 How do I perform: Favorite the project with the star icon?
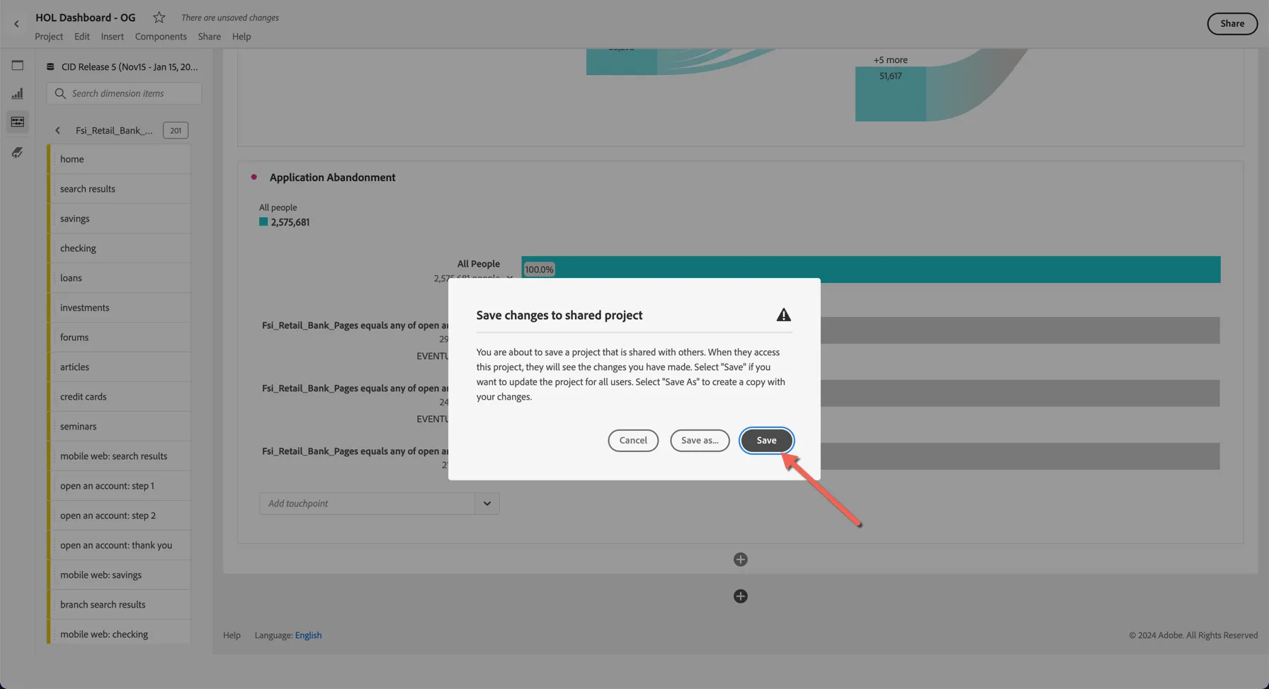click(x=159, y=18)
